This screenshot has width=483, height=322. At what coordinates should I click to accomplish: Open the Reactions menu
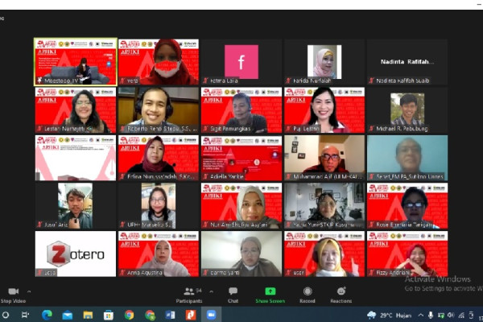tap(341, 295)
